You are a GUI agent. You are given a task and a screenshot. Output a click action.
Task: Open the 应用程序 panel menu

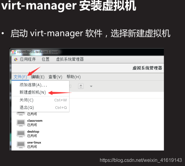pyautogui.click(x=28, y=59)
